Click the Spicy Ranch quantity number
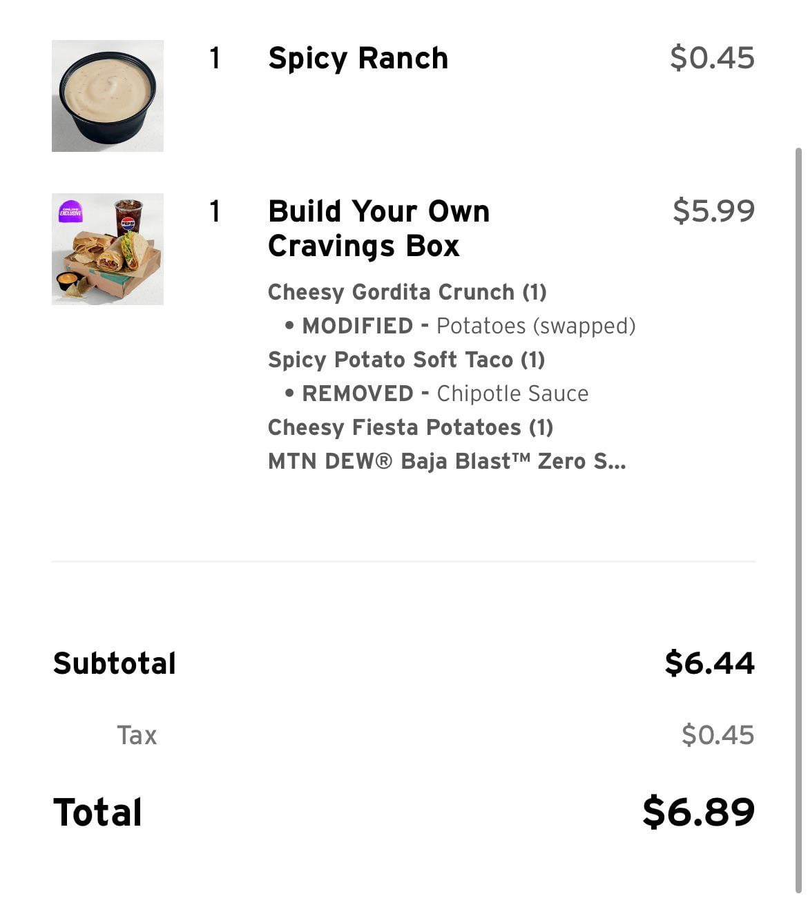 coord(215,58)
